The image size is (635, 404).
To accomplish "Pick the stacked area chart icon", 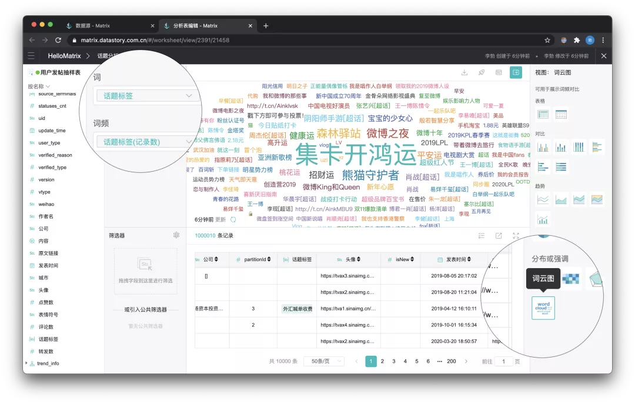I will pos(579,199).
